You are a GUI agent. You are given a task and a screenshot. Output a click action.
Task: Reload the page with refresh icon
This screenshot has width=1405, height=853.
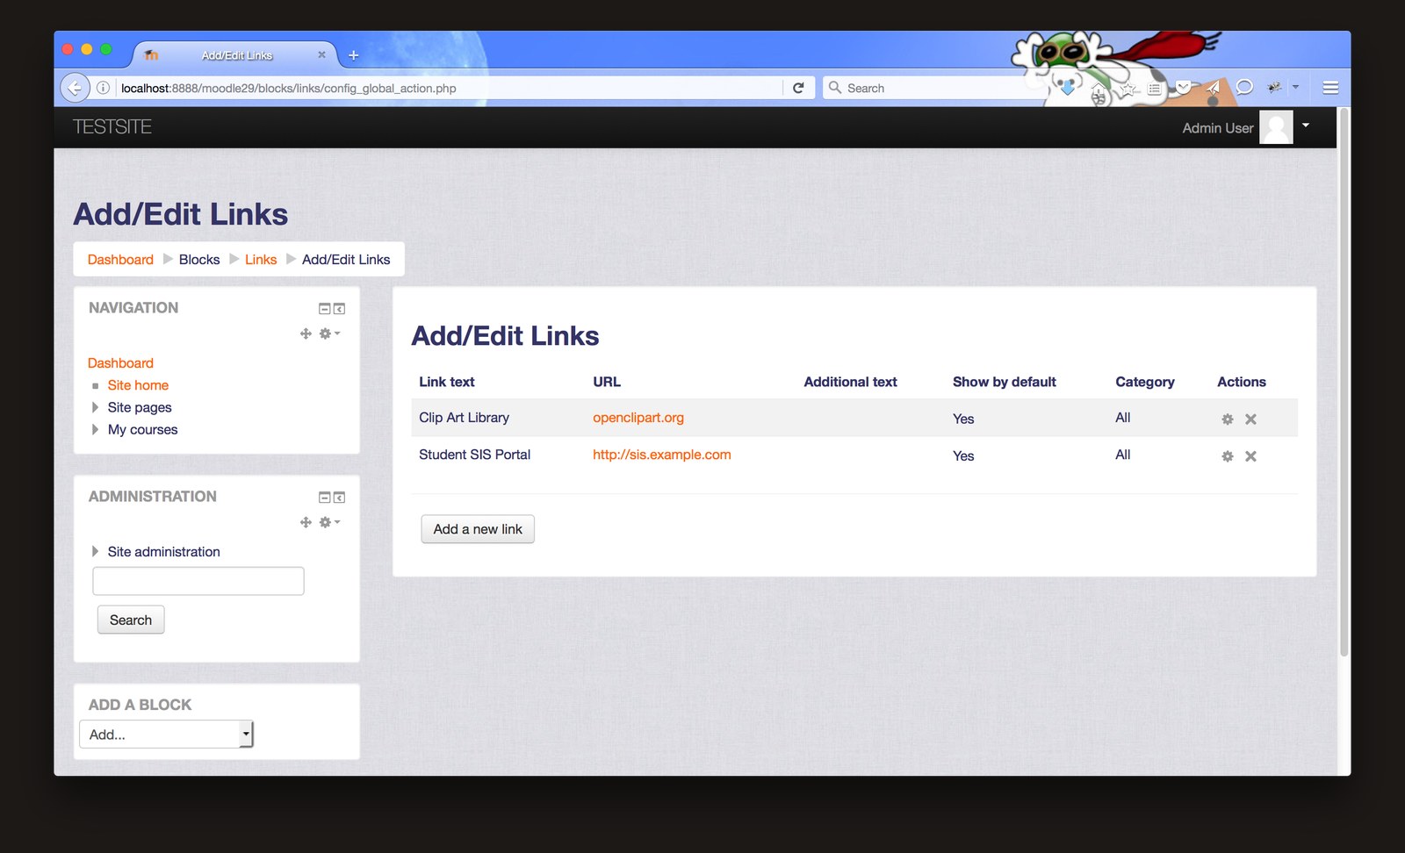pyautogui.click(x=798, y=88)
